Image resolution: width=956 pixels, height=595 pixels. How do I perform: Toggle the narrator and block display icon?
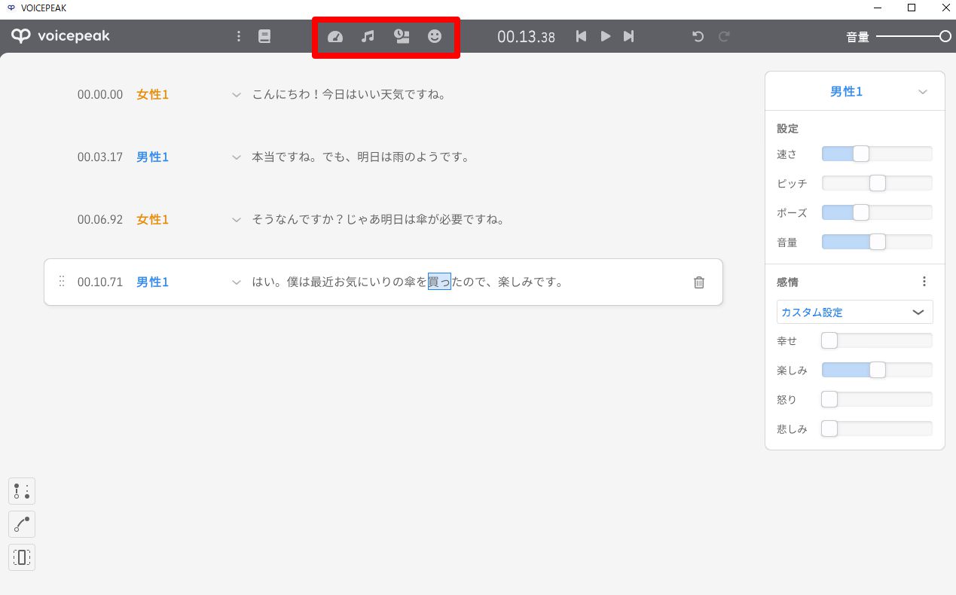click(x=402, y=36)
